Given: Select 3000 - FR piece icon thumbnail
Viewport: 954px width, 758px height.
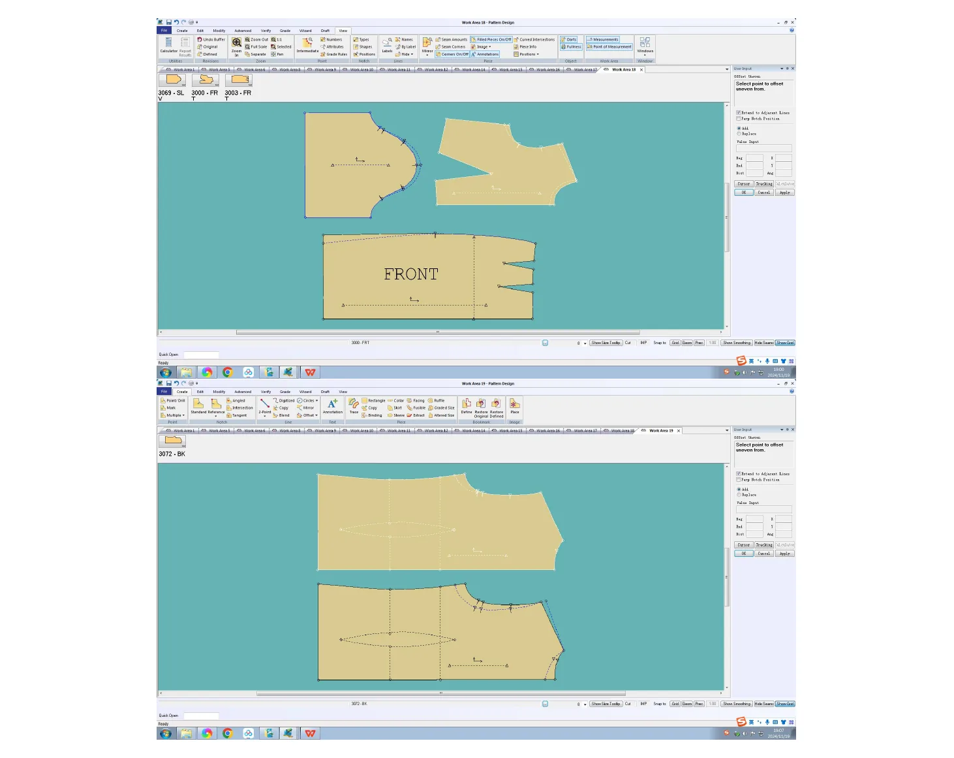Looking at the screenshot, I should click(206, 80).
